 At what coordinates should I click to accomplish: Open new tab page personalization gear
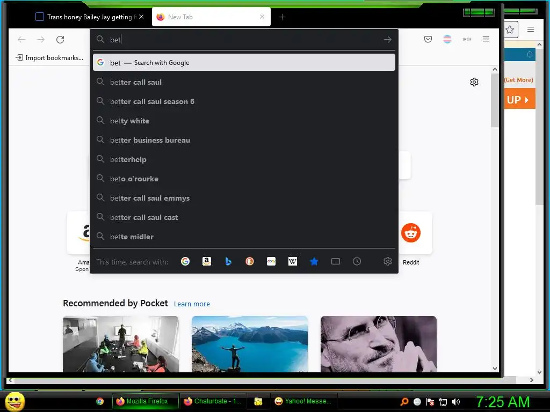[x=474, y=82]
